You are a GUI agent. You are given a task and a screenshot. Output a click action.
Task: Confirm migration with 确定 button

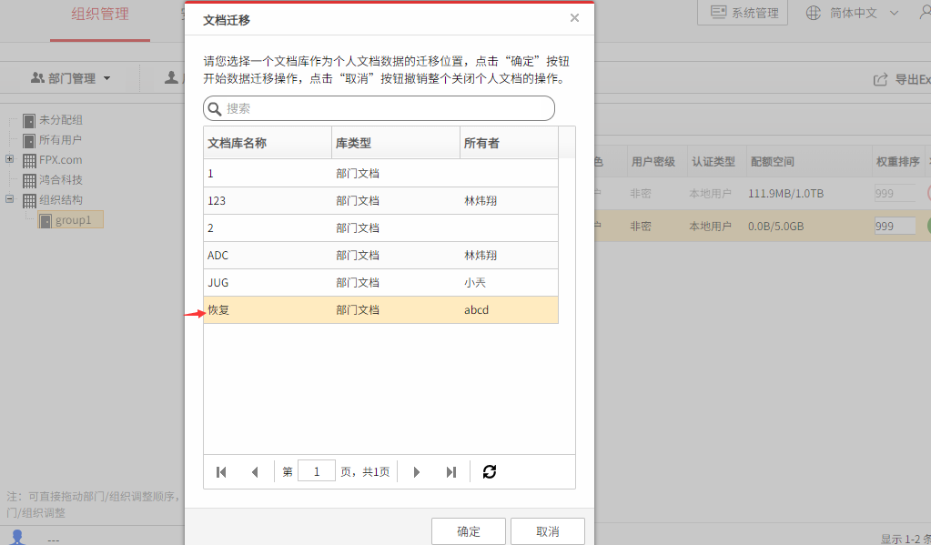[x=469, y=531]
